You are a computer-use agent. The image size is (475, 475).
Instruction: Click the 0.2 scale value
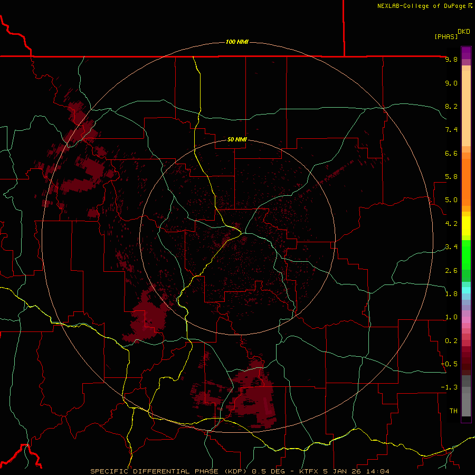pos(451,341)
